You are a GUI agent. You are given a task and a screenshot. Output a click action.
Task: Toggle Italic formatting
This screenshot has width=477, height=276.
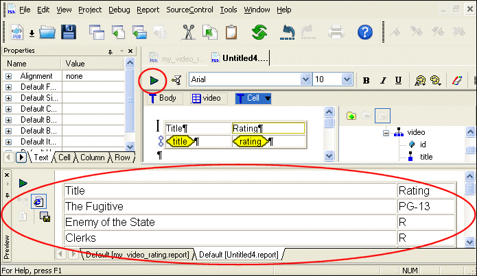(x=383, y=80)
